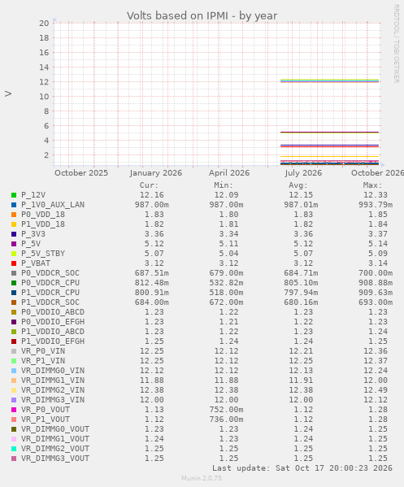The width and height of the screenshot is (404, 487).
Task: Click the 'July 2026' x-axis label
Action: tap(303, 173)
